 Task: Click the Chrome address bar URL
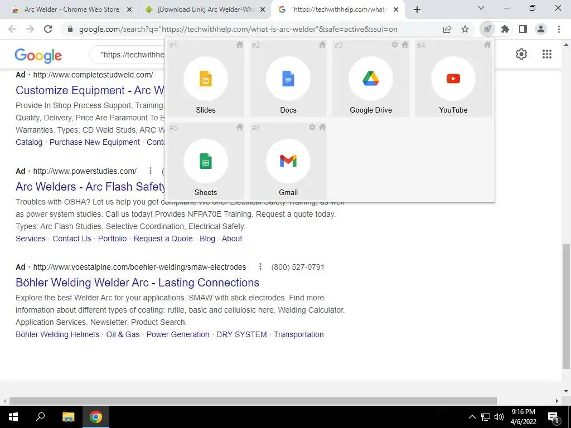(x=238, y=29)
